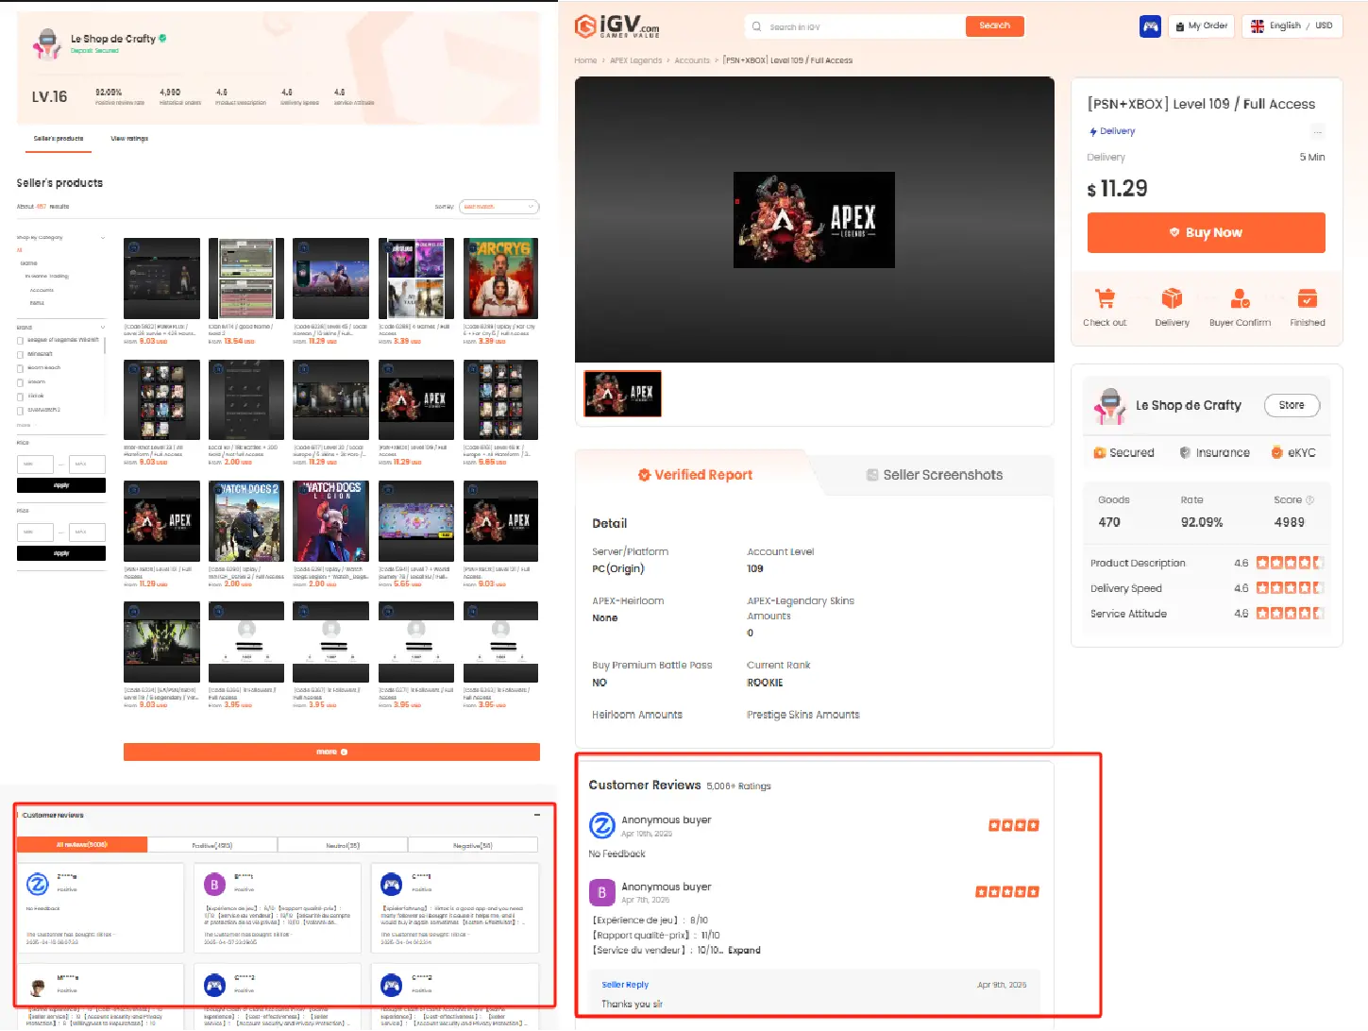Click reviewer Z****e avatar icon
1368x1031 pixels.
click(37, 885)
